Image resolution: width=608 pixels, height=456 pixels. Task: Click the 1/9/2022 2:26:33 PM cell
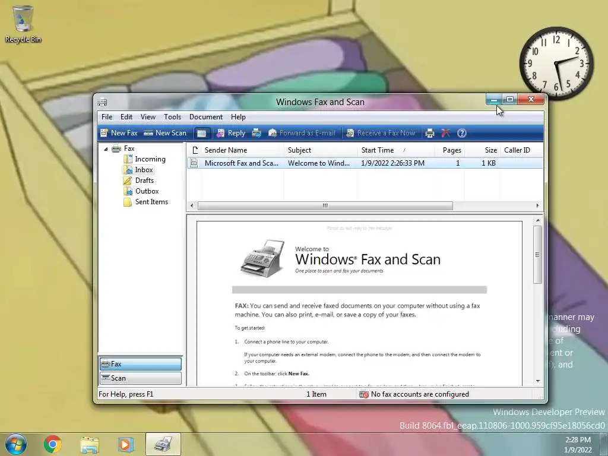tap(392, 163)
